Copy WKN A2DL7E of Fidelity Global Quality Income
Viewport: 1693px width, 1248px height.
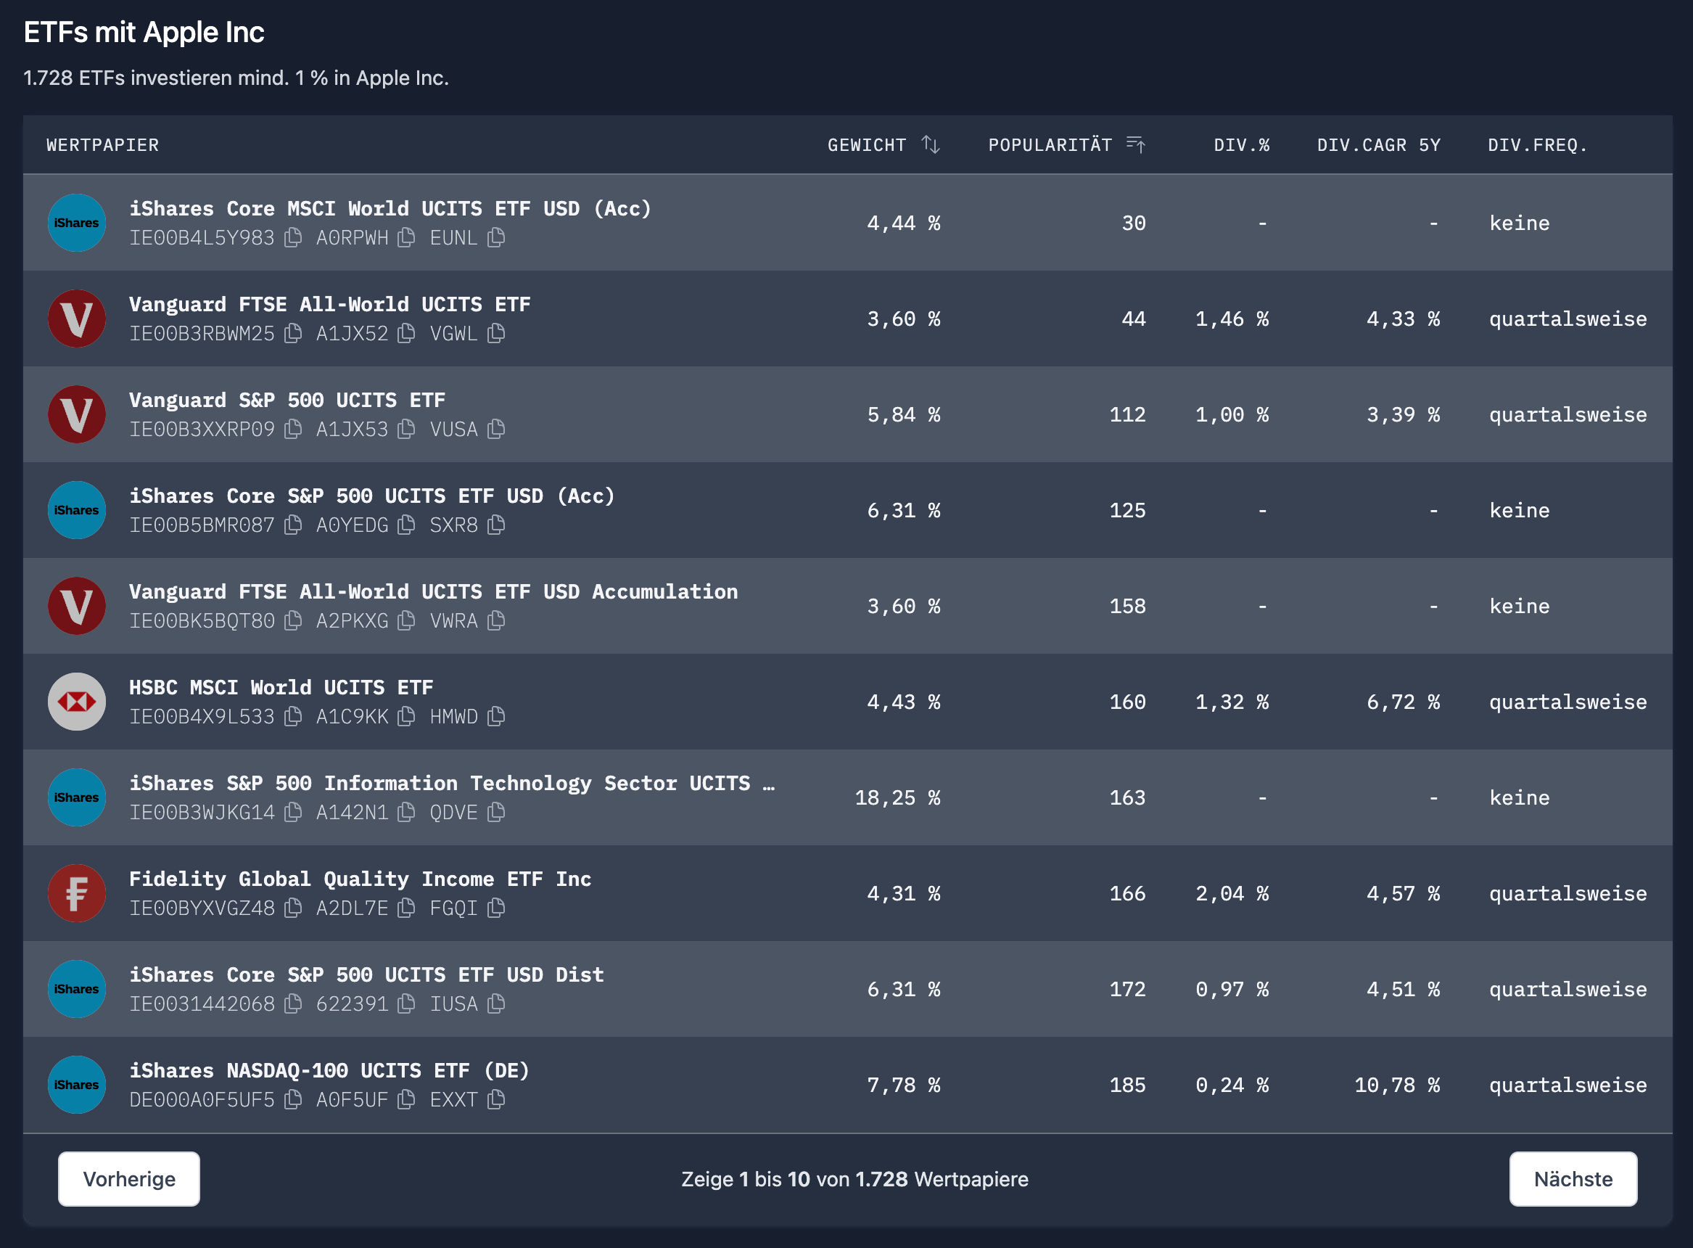tap(407, 908)
